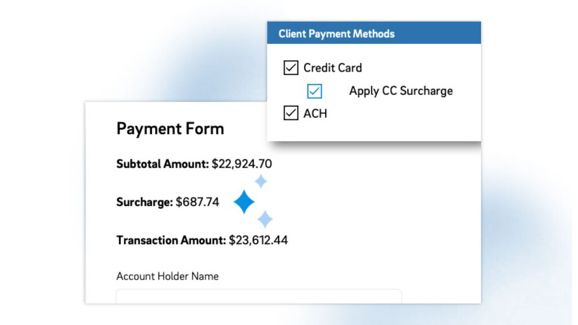Select the $23,612.44 transaction total
This screenshot has width=578, height=325.
pos(258,240)
